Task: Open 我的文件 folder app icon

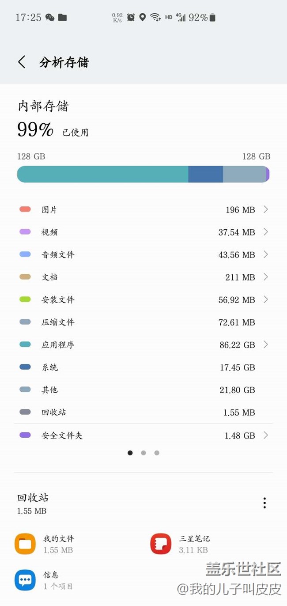Action: (x=25, y=544)
